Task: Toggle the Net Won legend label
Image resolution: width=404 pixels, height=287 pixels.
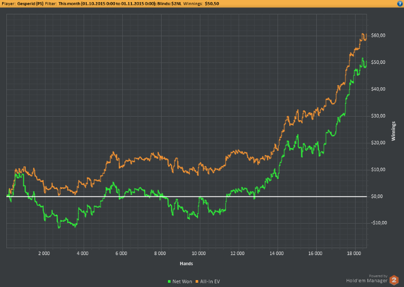Action: pos(182,282)
